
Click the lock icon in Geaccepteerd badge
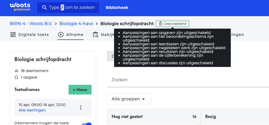click(160, 24)
